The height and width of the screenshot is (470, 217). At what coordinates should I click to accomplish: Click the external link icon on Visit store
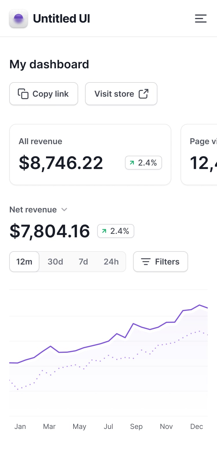tap(144, 94)
